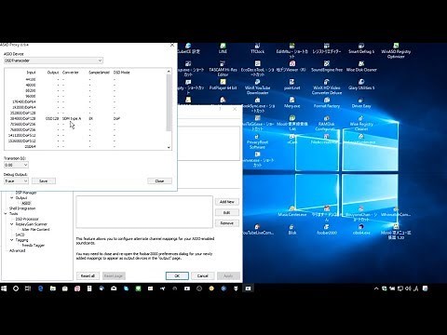Select DSD Processor tree item
This screenshot has width=447, height=335.
pos(27,219)
